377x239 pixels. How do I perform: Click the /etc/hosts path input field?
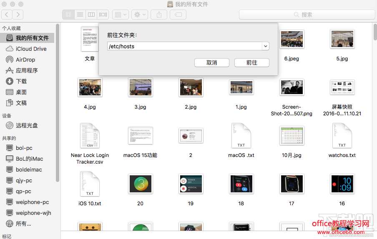click(x=183, y=46)
